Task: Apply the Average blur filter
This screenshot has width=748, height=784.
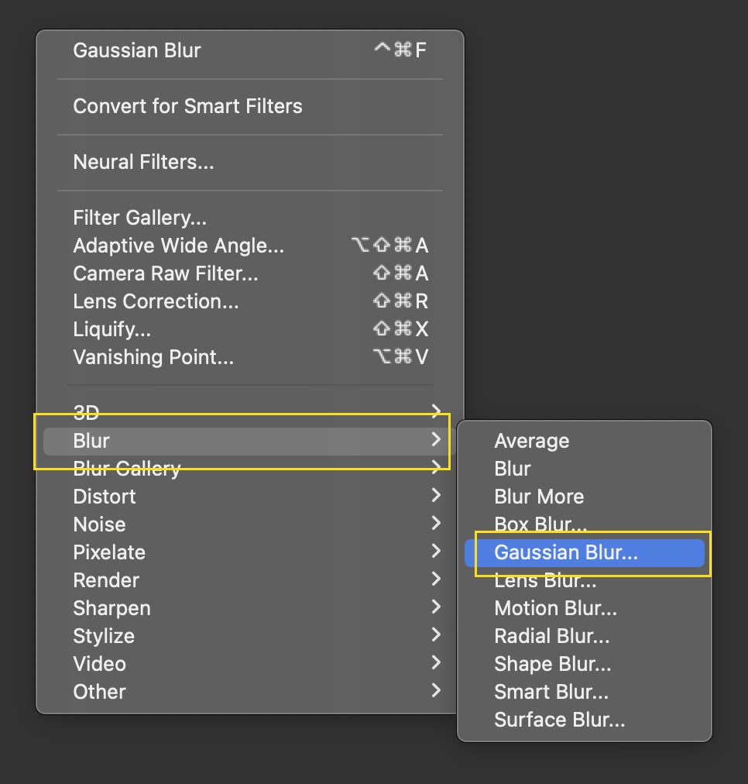Action: (531, 441)
